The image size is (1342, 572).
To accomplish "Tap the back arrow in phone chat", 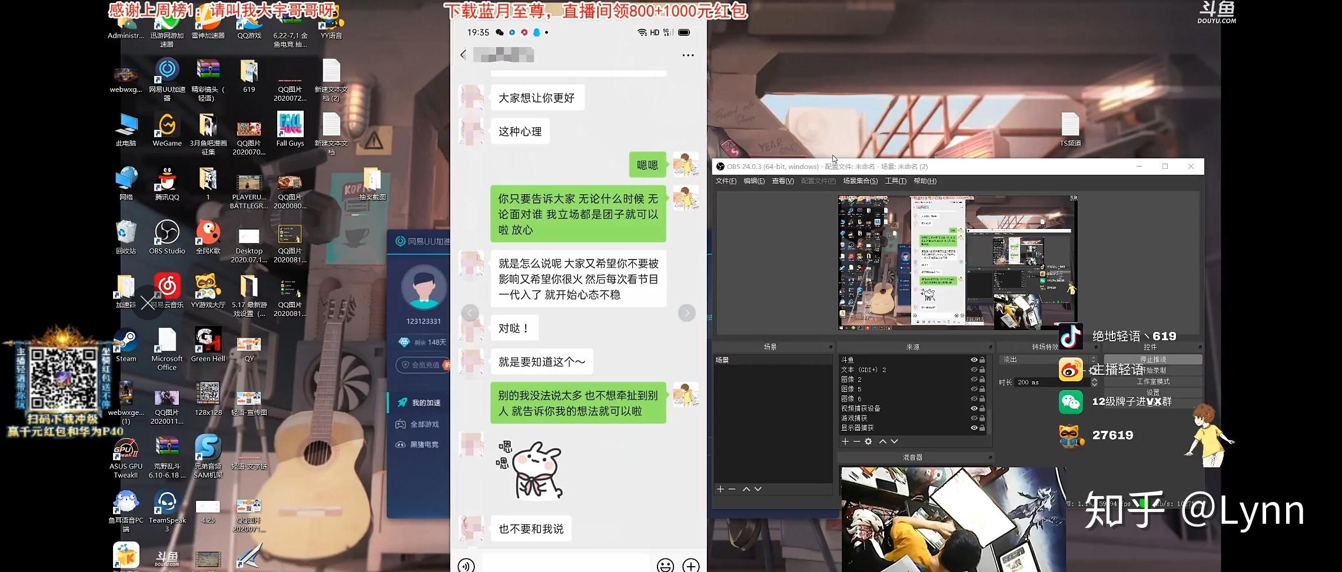I will pyautogui.click(x=463, y=55).
